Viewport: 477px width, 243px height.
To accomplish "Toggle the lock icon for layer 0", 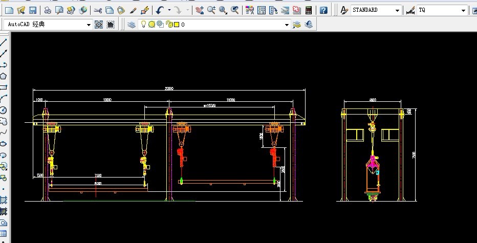I will (168, 24).
